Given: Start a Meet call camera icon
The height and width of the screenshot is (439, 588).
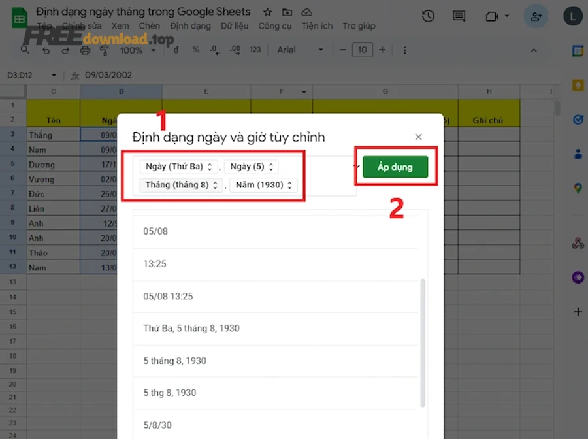Looking at the screenshot, I should click(492, 16).
